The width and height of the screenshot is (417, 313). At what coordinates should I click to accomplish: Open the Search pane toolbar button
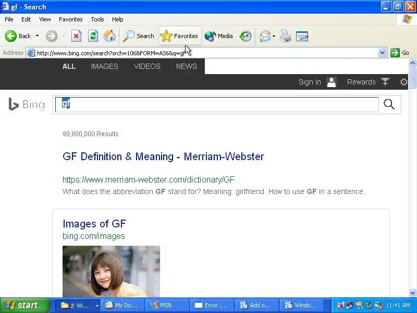(x=138, y=36)
